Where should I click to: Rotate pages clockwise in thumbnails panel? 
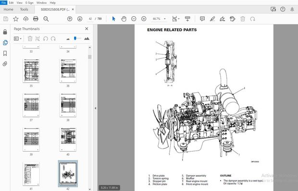pos(53,38)
